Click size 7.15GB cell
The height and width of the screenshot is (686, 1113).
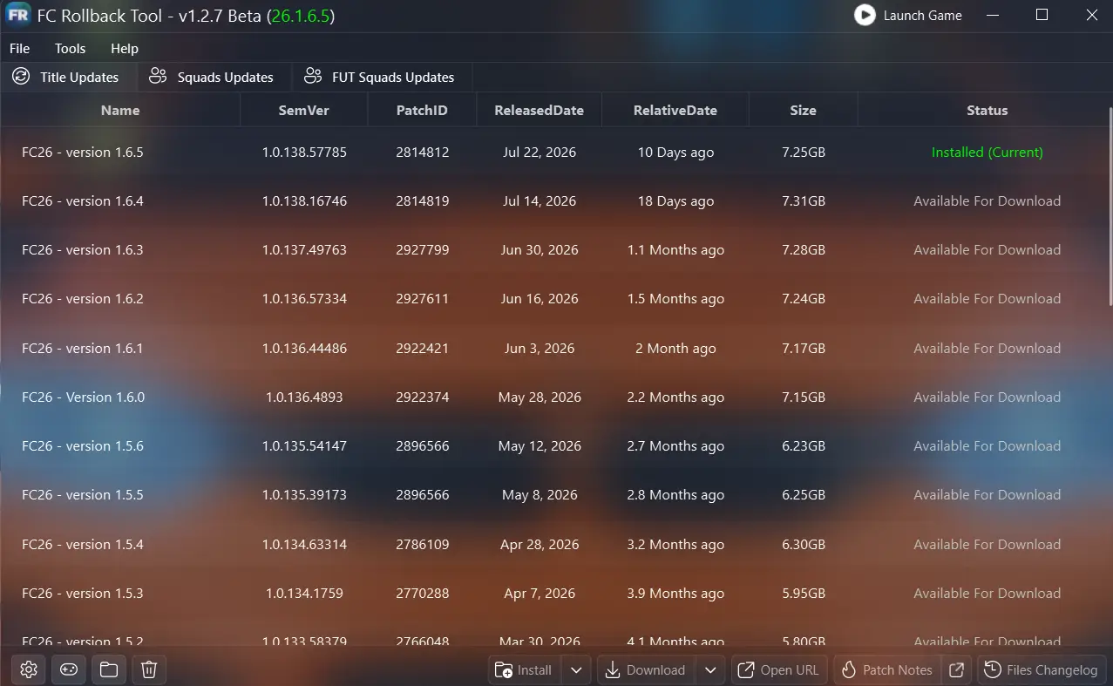point(804,397)
